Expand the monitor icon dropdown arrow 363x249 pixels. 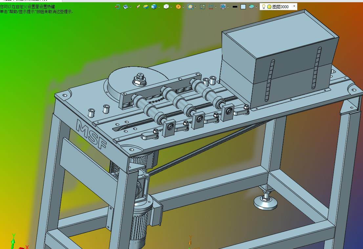pos(228,7)
